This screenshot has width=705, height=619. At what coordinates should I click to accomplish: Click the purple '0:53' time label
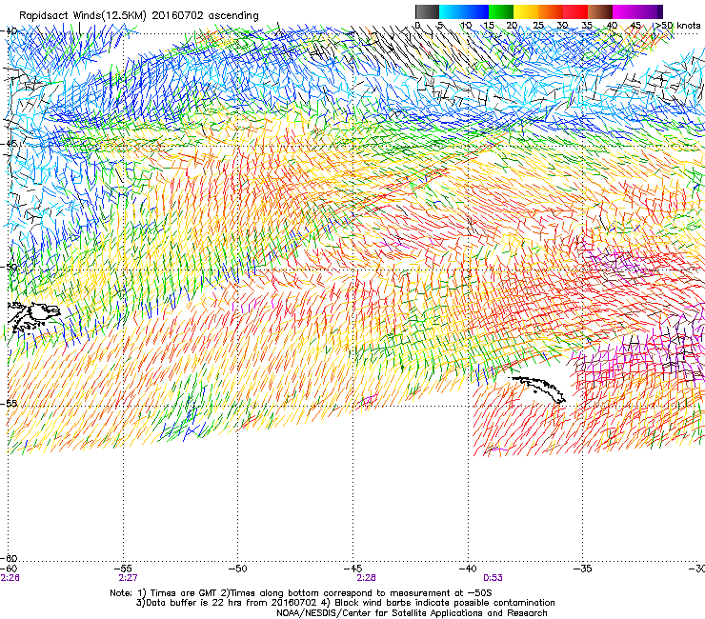tap(493, 578)
